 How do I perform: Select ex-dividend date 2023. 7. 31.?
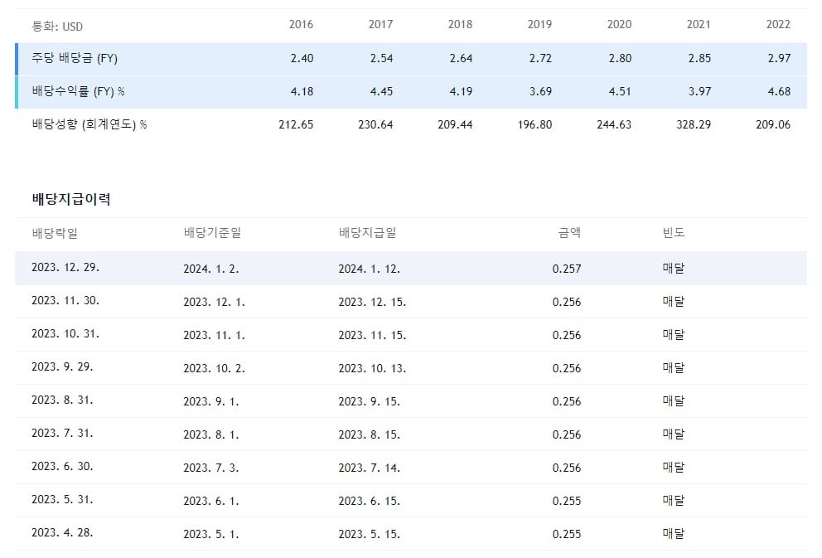[x=62, y=433]
